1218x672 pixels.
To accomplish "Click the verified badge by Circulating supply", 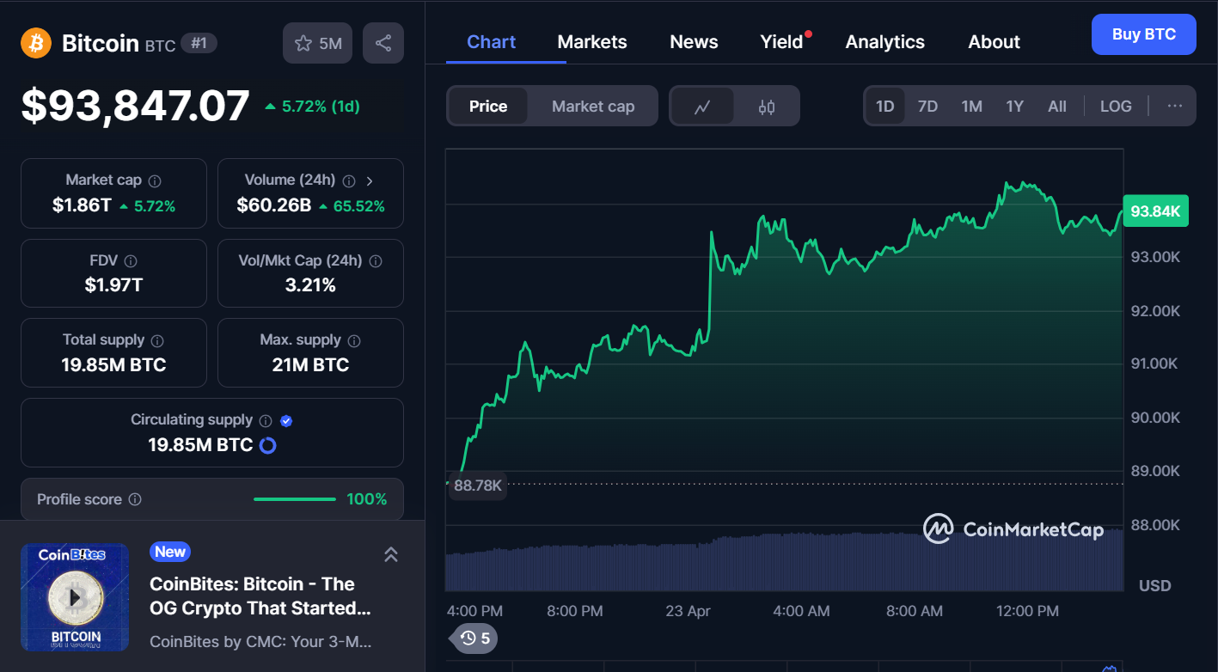I will pos(287,421).
